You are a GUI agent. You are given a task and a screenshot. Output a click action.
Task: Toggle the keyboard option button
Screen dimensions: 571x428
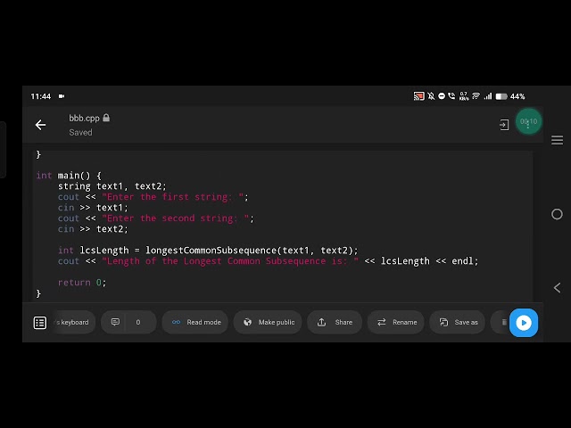[73, 322]
